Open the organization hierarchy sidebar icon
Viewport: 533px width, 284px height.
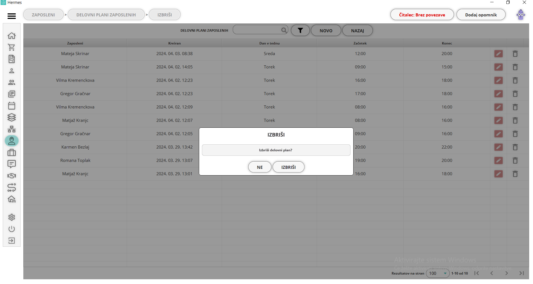click(12, 129)
